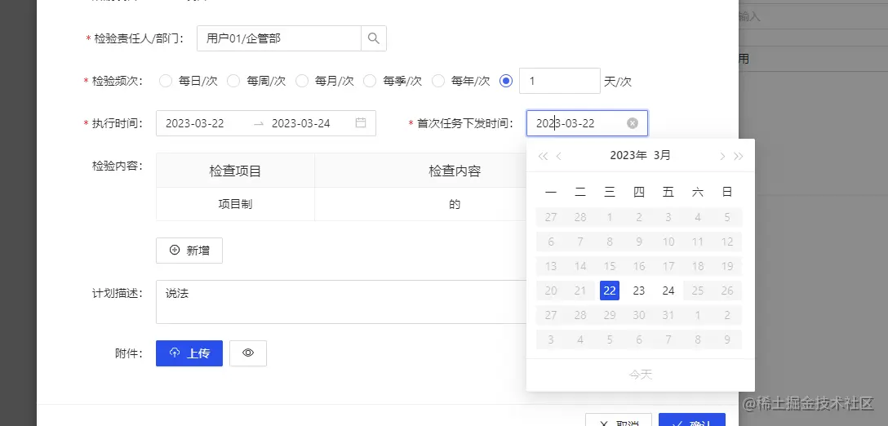Select the custom 天/次 radio button
Image resolution: width=888 pixels, height=426 pixels.
tap(506, 81)
